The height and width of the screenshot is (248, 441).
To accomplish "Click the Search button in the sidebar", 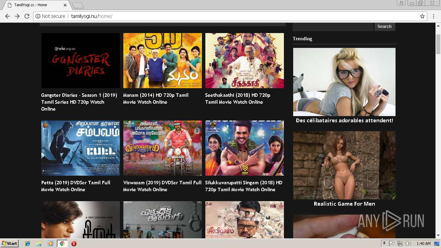I will [x=384, y=27].
